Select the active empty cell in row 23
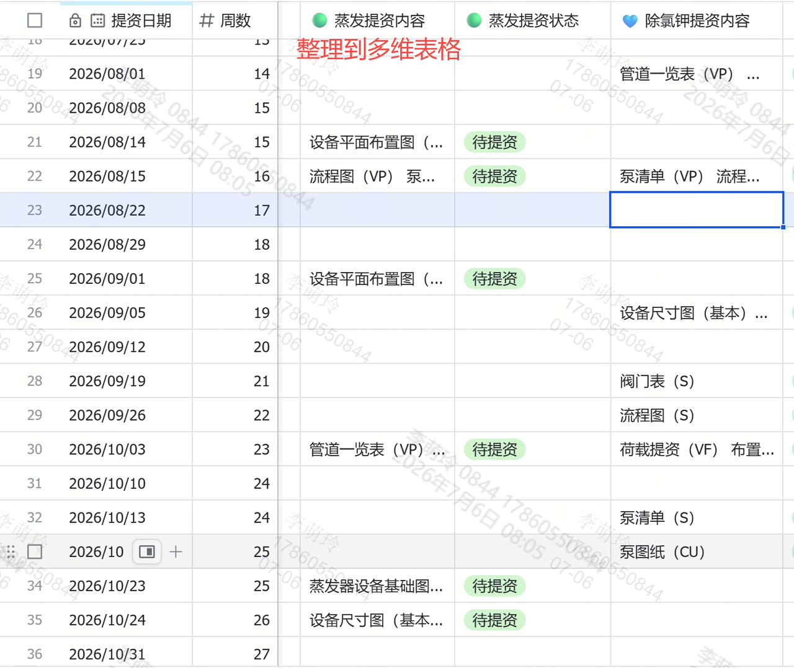Screen dimensions: 794x668 click(x=697, y=210)
